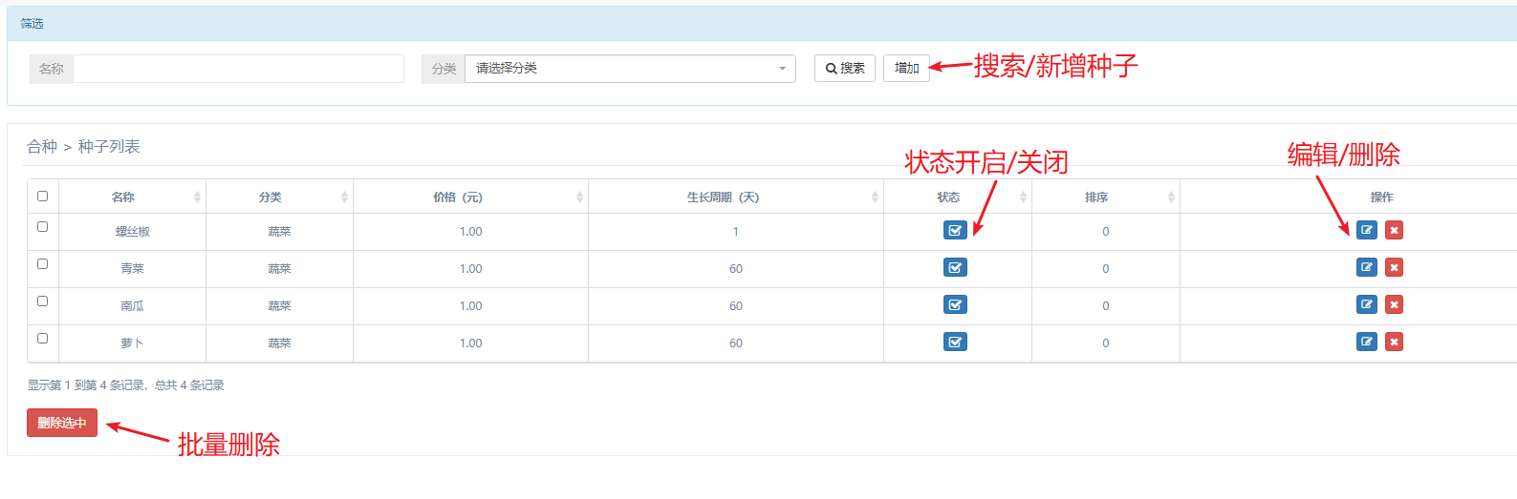
Task: Click the 合种 breadcrumb link
Action: [x=42, y=146]
